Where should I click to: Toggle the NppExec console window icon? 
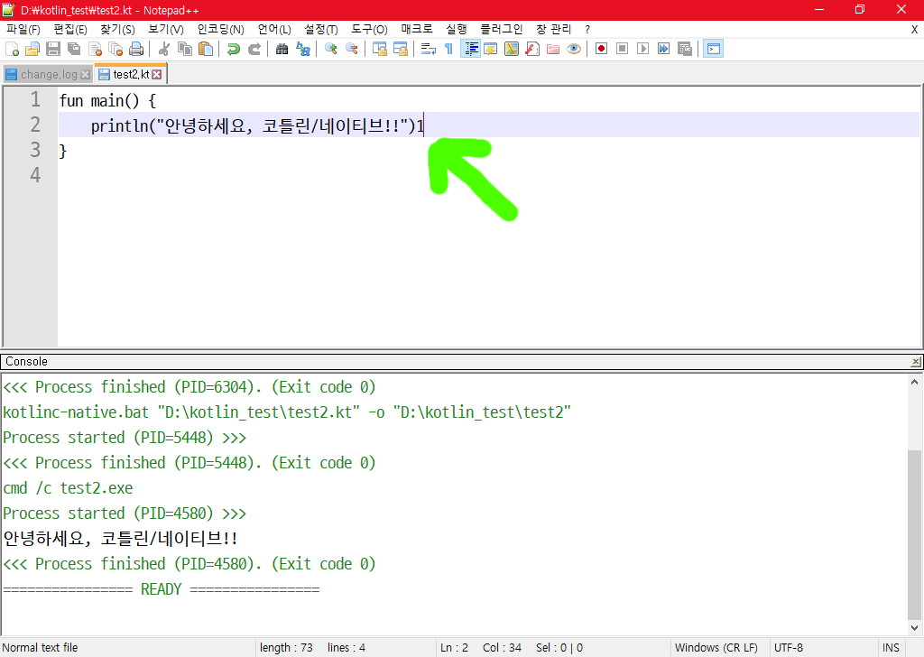click(713, 49)
